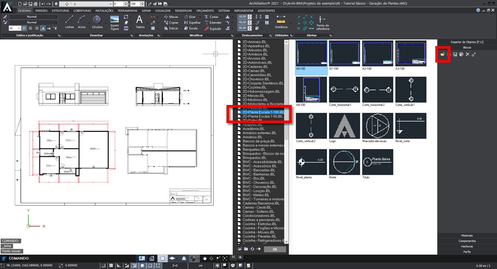The width and height of the screenshot is (497, 269).
Task: Select the Círculos tool
Action: [97, 22]
